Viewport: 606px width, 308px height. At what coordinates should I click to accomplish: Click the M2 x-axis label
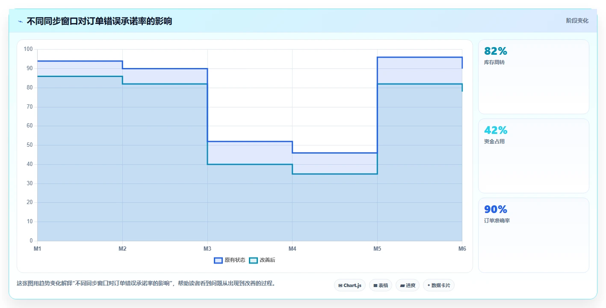(x=122, y=249)
